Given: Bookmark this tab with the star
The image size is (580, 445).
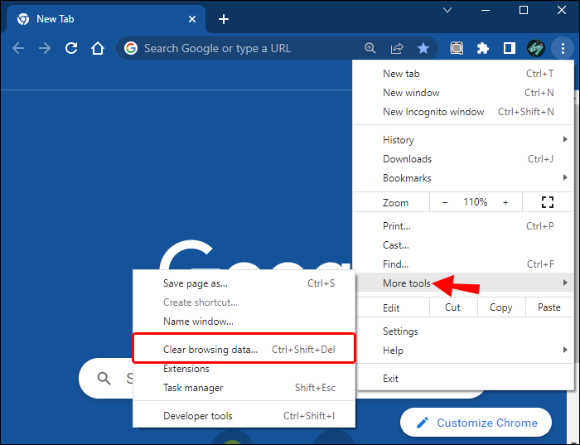Looking at the screenshot, I should point(423,48).
